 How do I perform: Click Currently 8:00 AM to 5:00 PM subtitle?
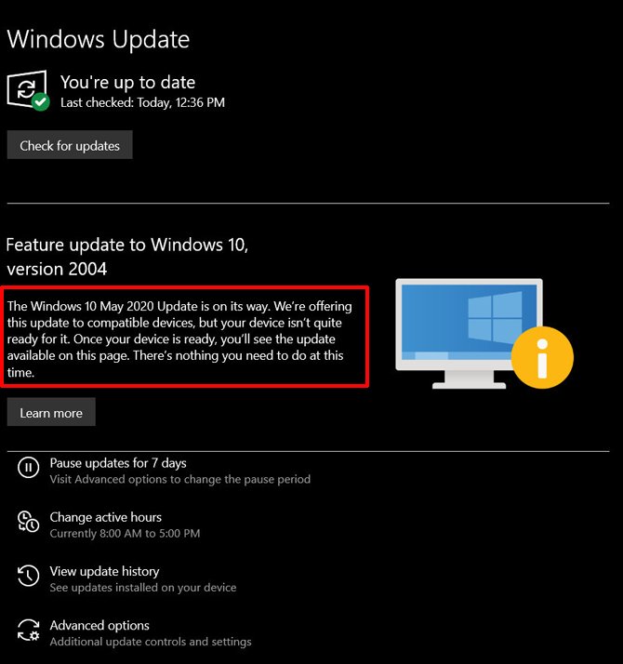[x=125, y=533]
